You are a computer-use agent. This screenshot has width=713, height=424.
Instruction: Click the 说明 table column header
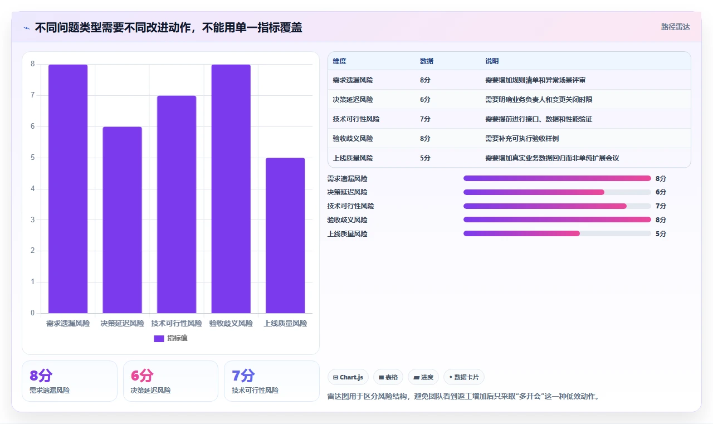[492, 61]
